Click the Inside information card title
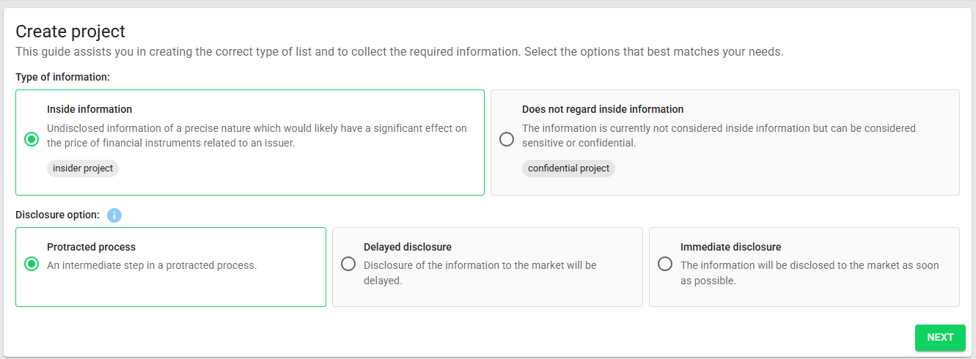Image resolution: width=976 pixels, height=359 pixels. (89, 109)
